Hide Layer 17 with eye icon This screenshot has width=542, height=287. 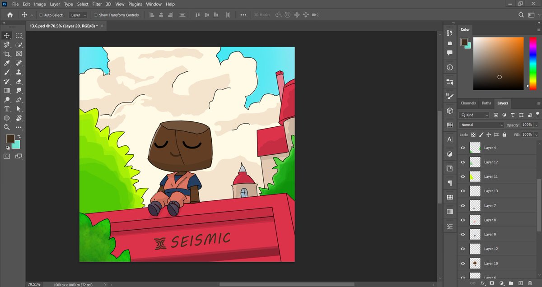pos(463,162)
